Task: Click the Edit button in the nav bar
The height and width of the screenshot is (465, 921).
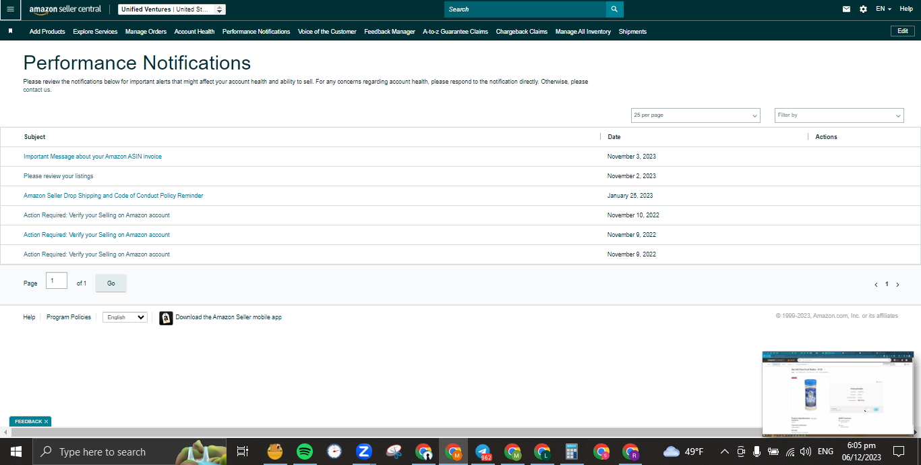Action: (x=903, y=31)
